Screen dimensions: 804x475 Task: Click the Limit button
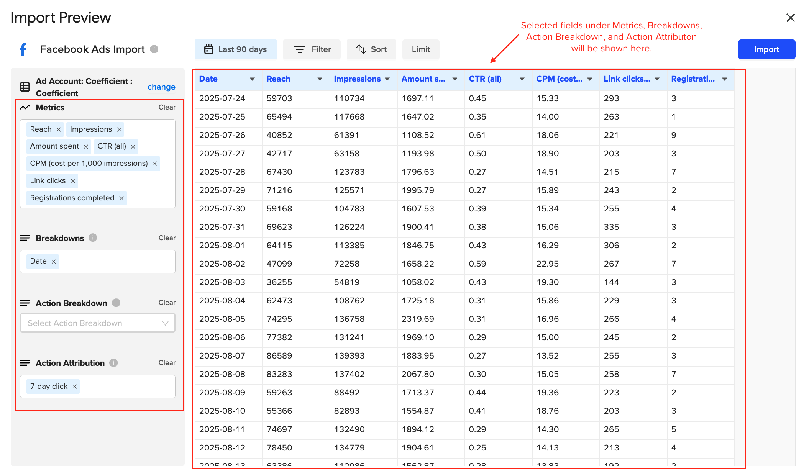click(420, 49)
